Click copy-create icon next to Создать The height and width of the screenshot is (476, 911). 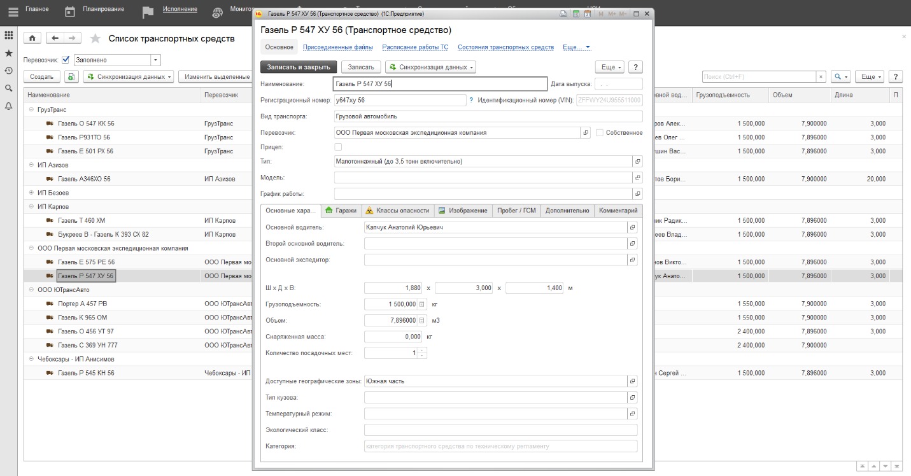click(71, 77)
